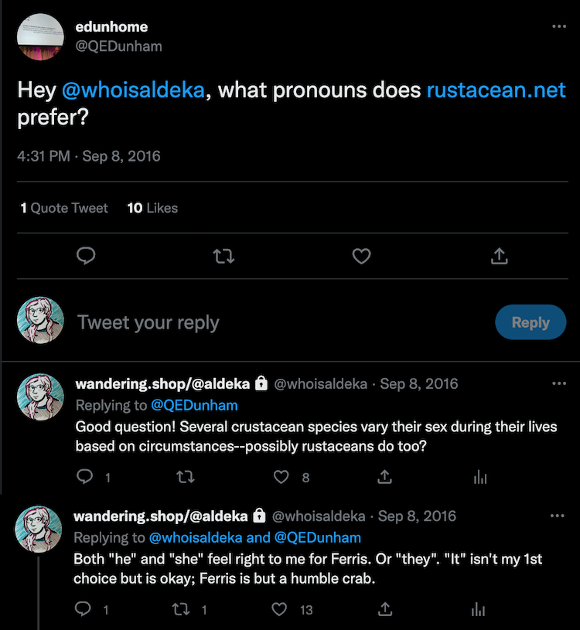The height and width of the screenshot is (630, 580).
Task: Share the Ferris humble crab reply
Action: (384, 609)
